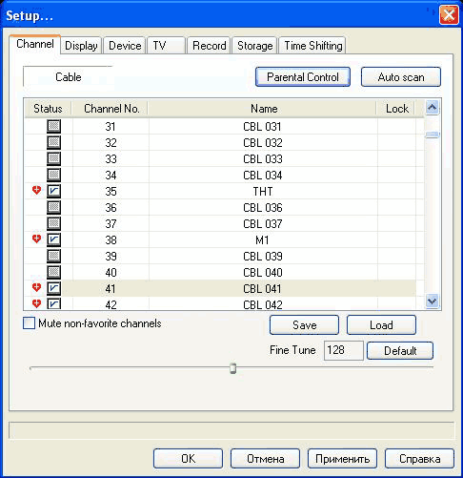Viewport: 463px width, 478px height.
Task: Click the red heart favorite icon for channel 35
Action: point(37,191)
